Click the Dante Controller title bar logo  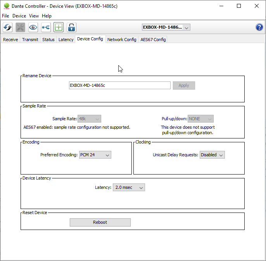pos(6,6)
